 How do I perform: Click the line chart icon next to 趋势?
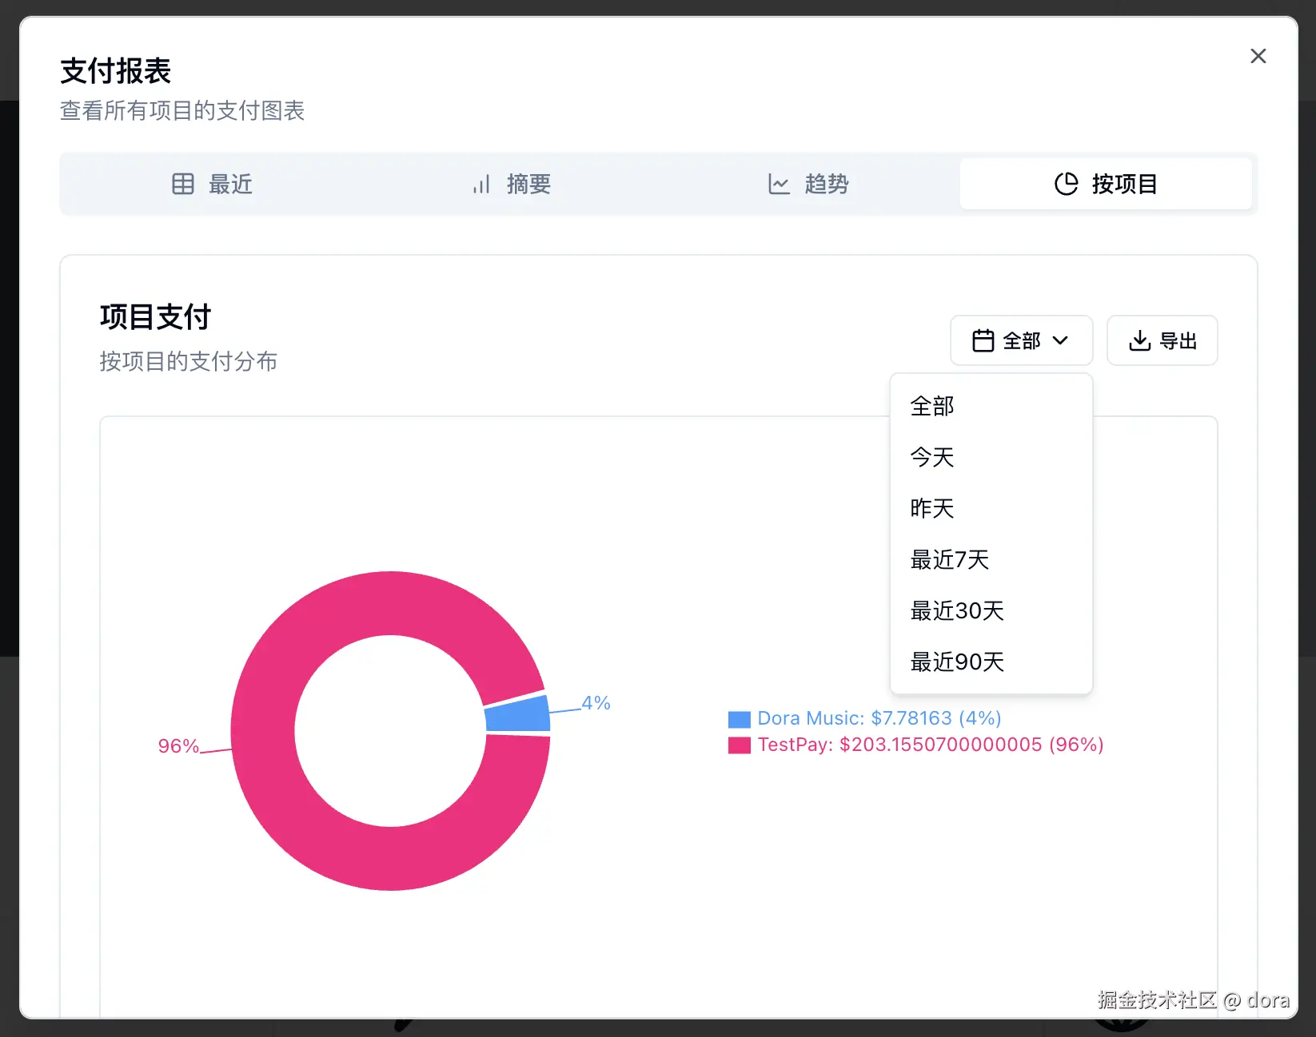point(779,184)
